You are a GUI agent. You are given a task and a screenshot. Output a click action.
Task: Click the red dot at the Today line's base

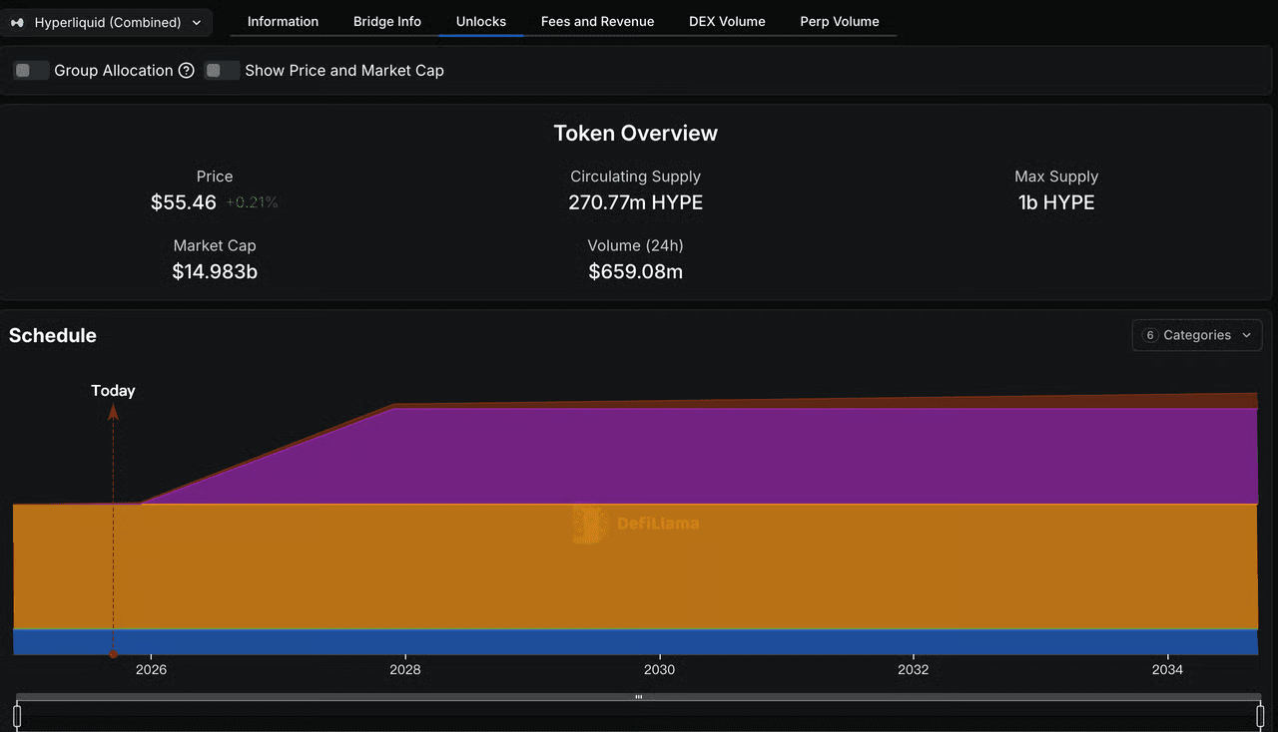[x=113, y=654]
